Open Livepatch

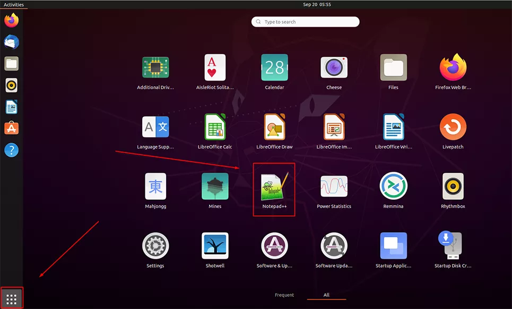pyautogui.click(x=453, y=127)
